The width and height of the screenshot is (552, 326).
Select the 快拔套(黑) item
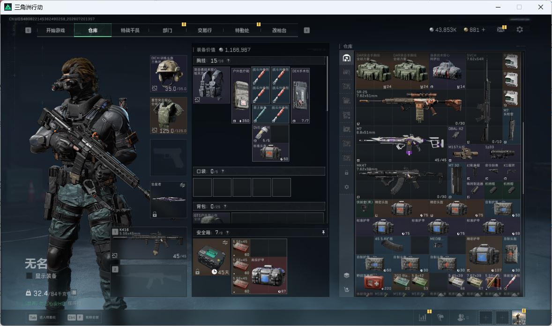(365, 208)
